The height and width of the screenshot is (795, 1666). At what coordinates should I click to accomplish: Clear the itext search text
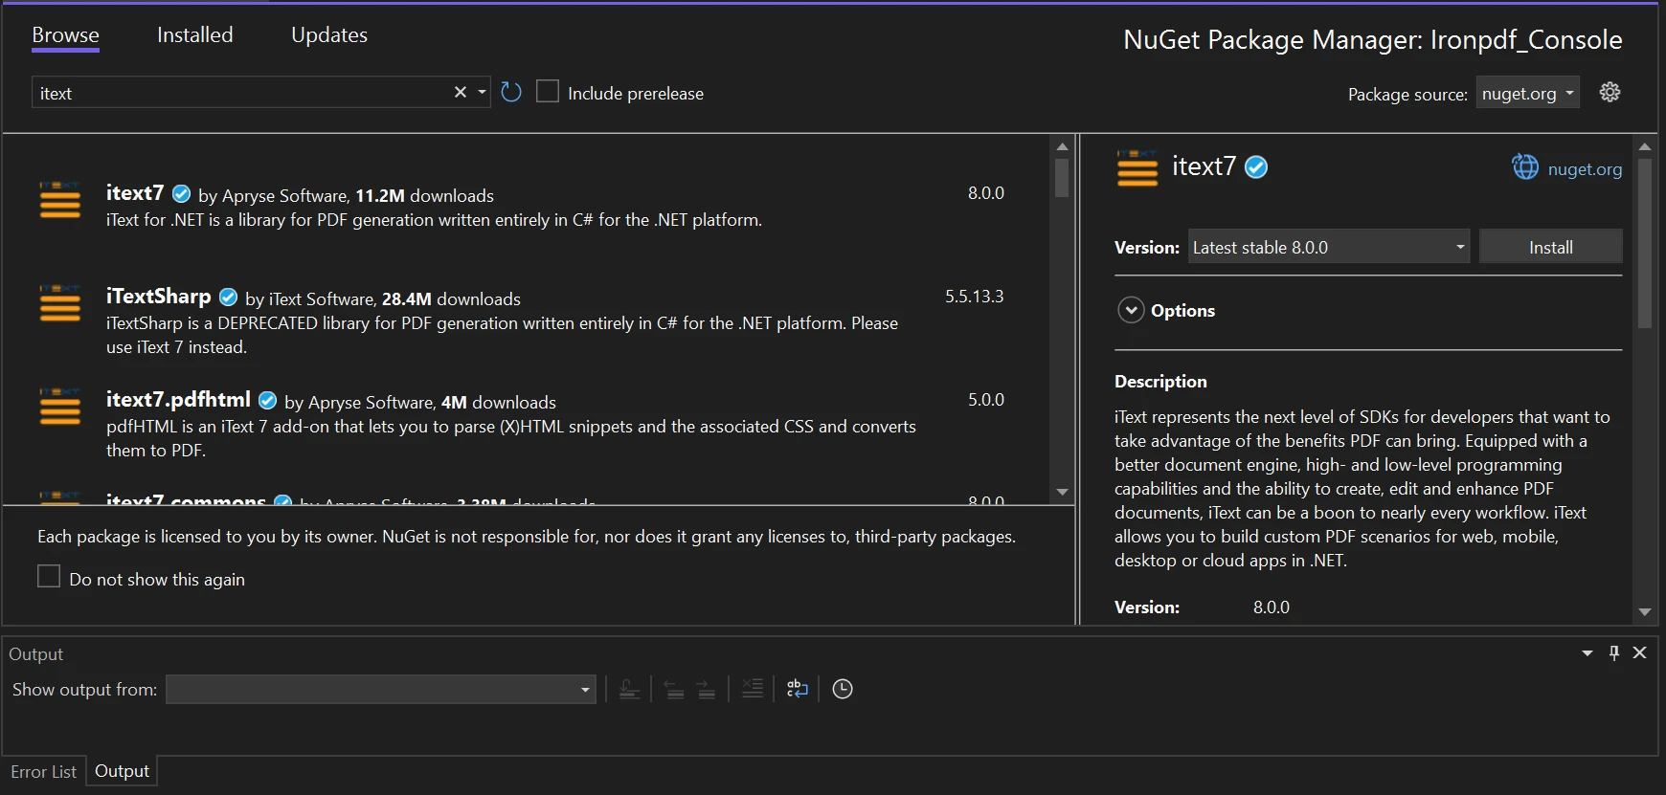pos(460,92)
